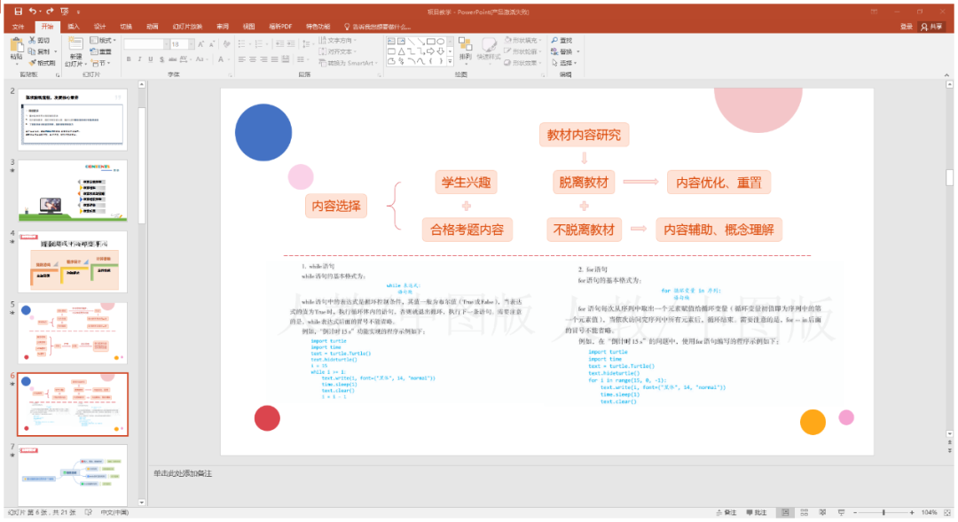Select slide 7 thumbnail in slide panel
Image resolution: width=958 pixels, height=522 pixels.
pos(73,474)
